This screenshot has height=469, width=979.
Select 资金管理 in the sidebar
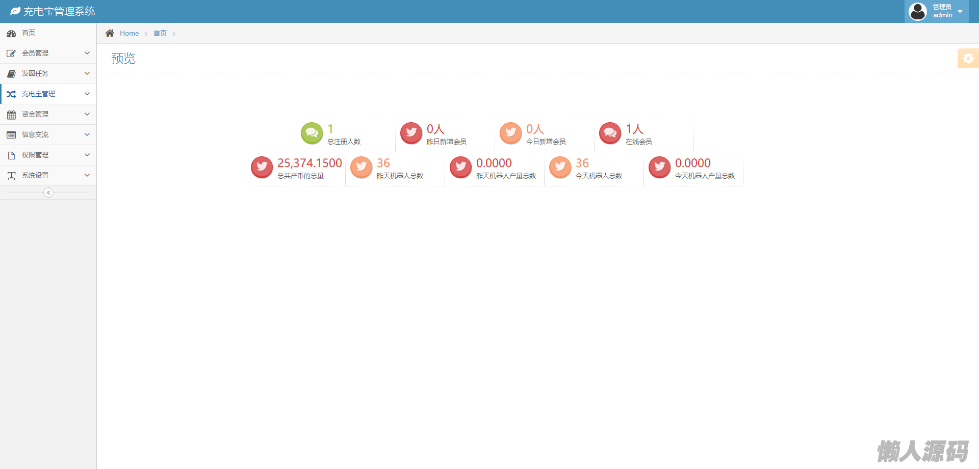(x=48, y=115)
